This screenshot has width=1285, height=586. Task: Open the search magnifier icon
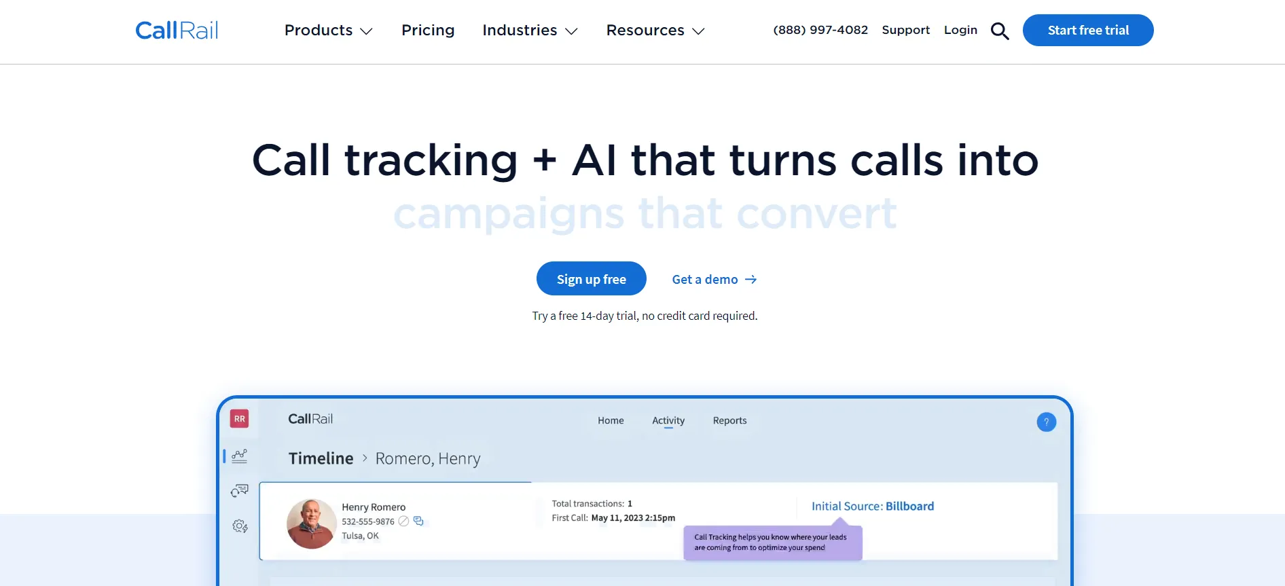pyautogui.click(x=1000, y=31)
